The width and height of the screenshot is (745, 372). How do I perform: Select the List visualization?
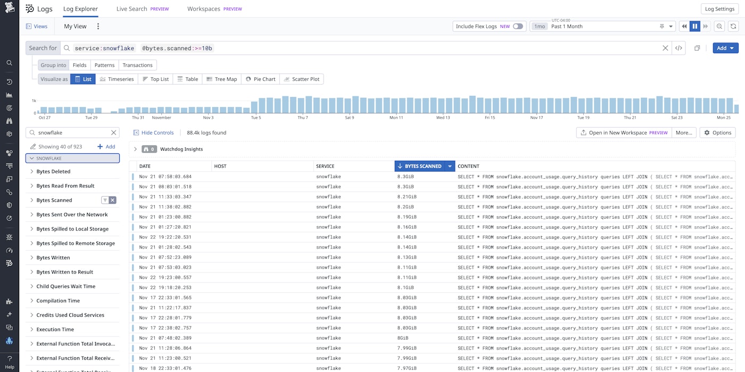pos(82,79)
